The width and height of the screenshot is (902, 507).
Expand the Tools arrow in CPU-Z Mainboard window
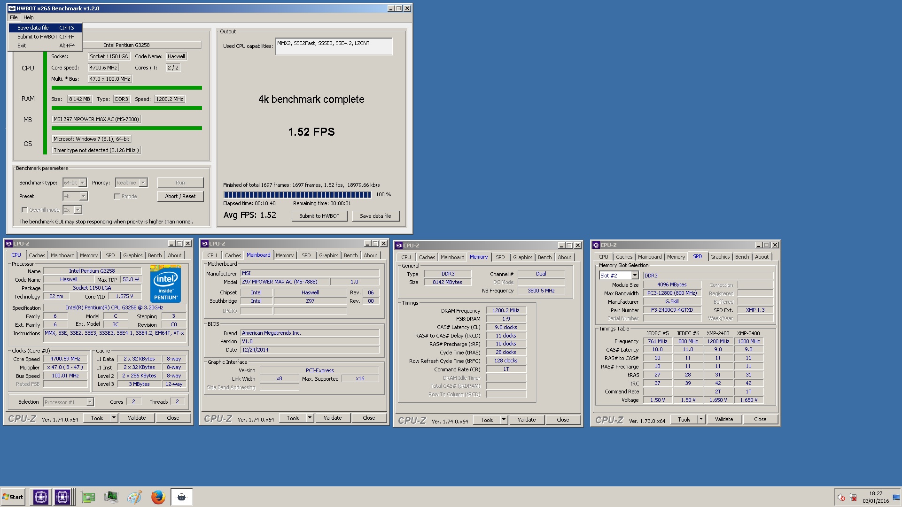[x=310, y=418]
